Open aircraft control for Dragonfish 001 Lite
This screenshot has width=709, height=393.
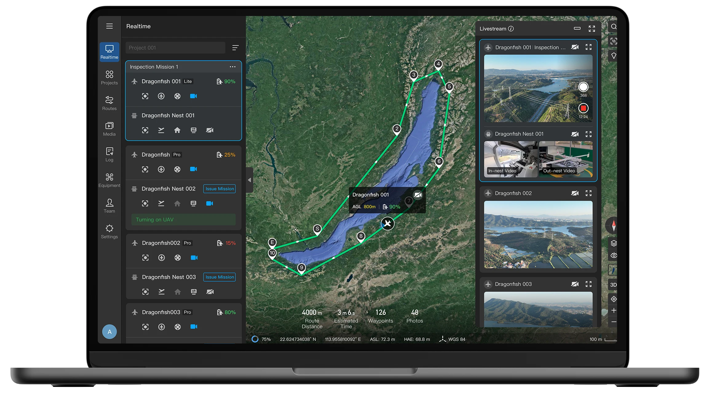tap(161, 96)
